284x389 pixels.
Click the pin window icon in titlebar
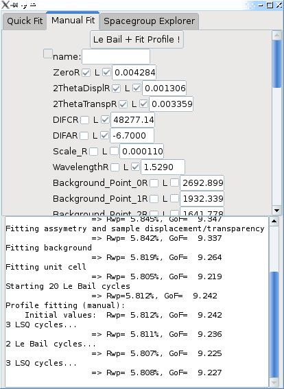14,5
